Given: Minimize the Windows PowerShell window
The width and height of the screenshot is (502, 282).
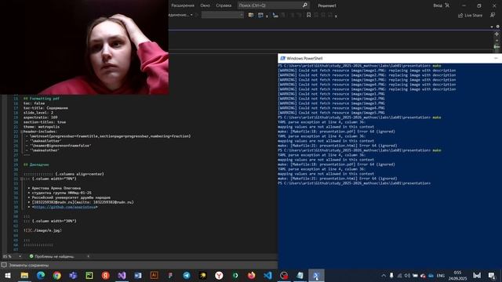Looking at the screenshot, I should click(x=496, y=58).
